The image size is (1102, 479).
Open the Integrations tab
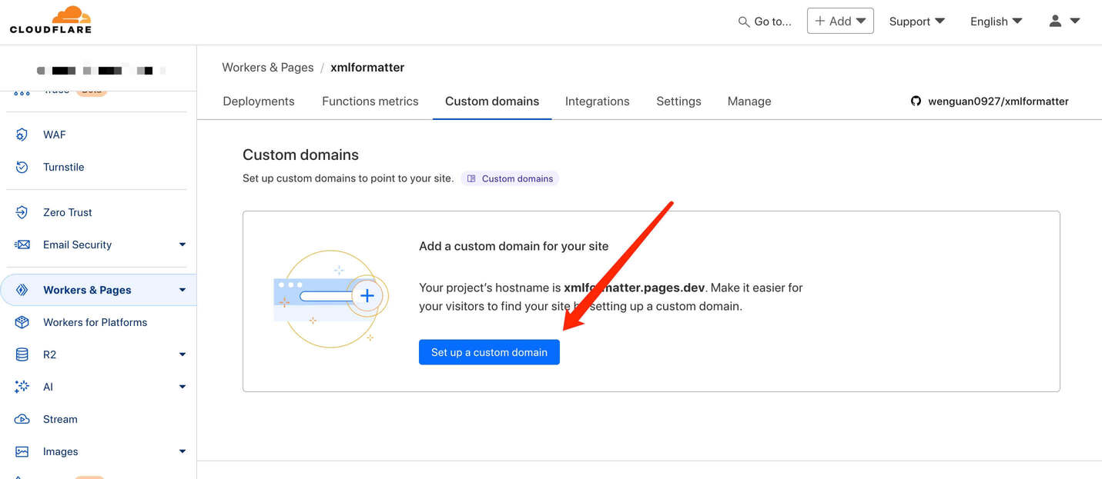pyautogui.click(x=597, y=101)
